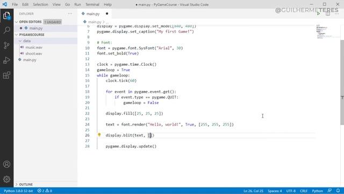The width and height of the screenshot is (344, 194).
Task: Click the 'clock.tick(60)' code line
Action: pos(121,80)
